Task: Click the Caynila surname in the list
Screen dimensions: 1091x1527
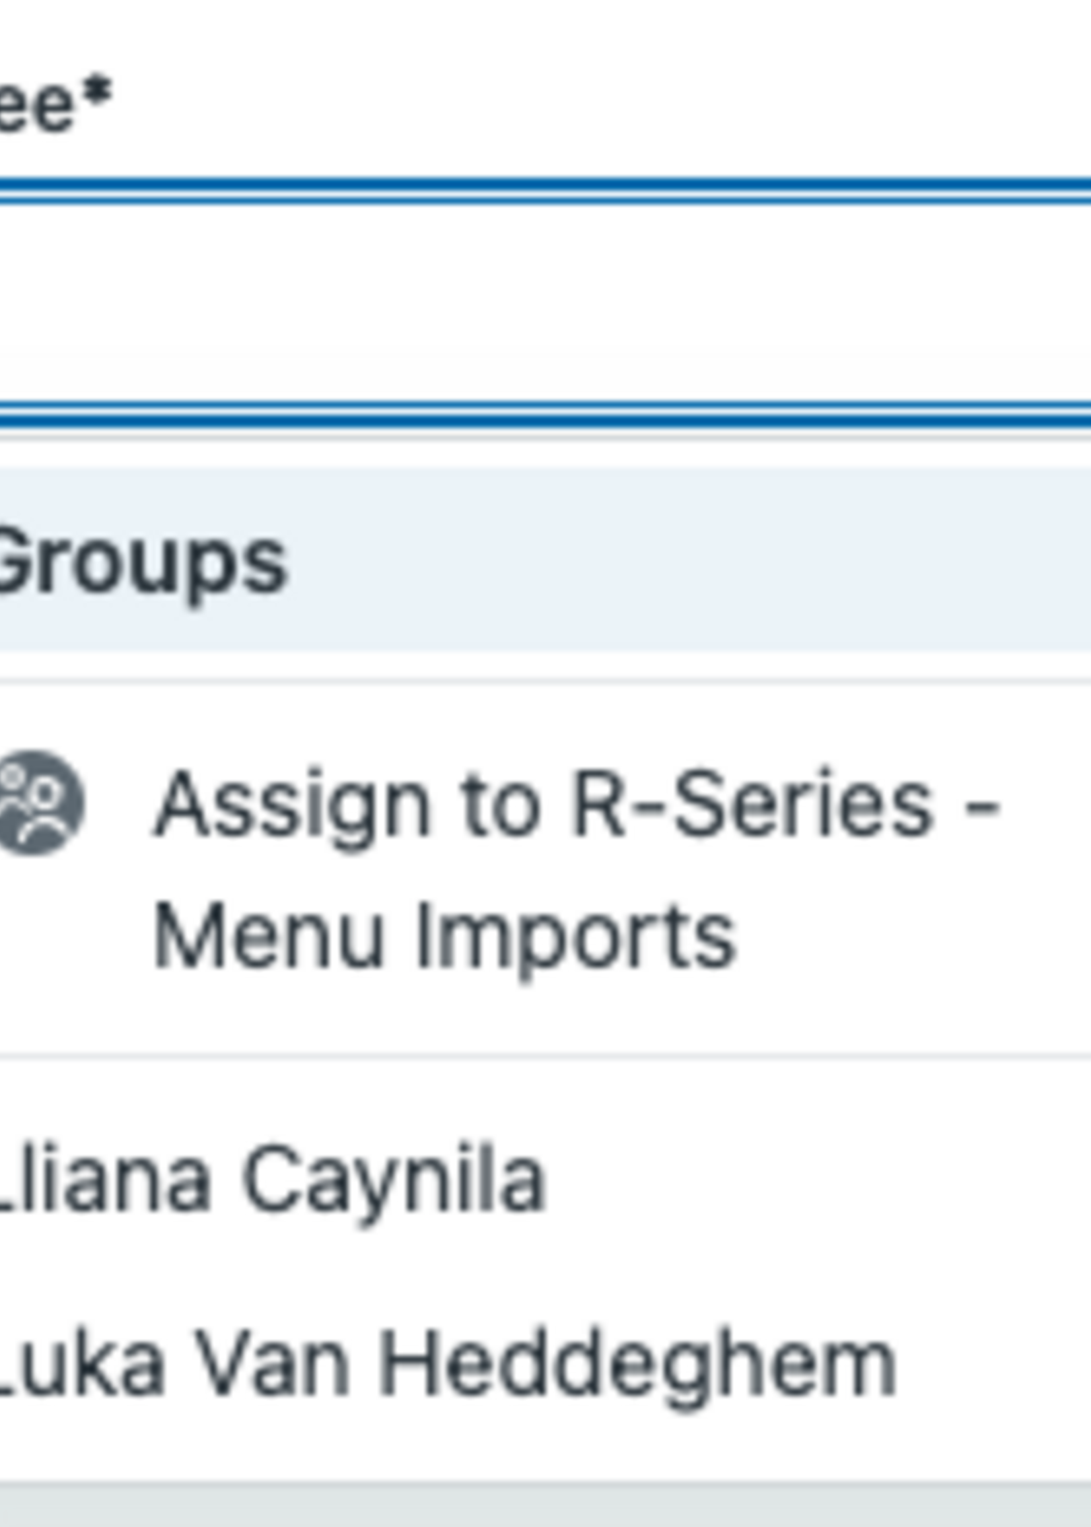Action: pyautogui.click(x=394, y=1180)
